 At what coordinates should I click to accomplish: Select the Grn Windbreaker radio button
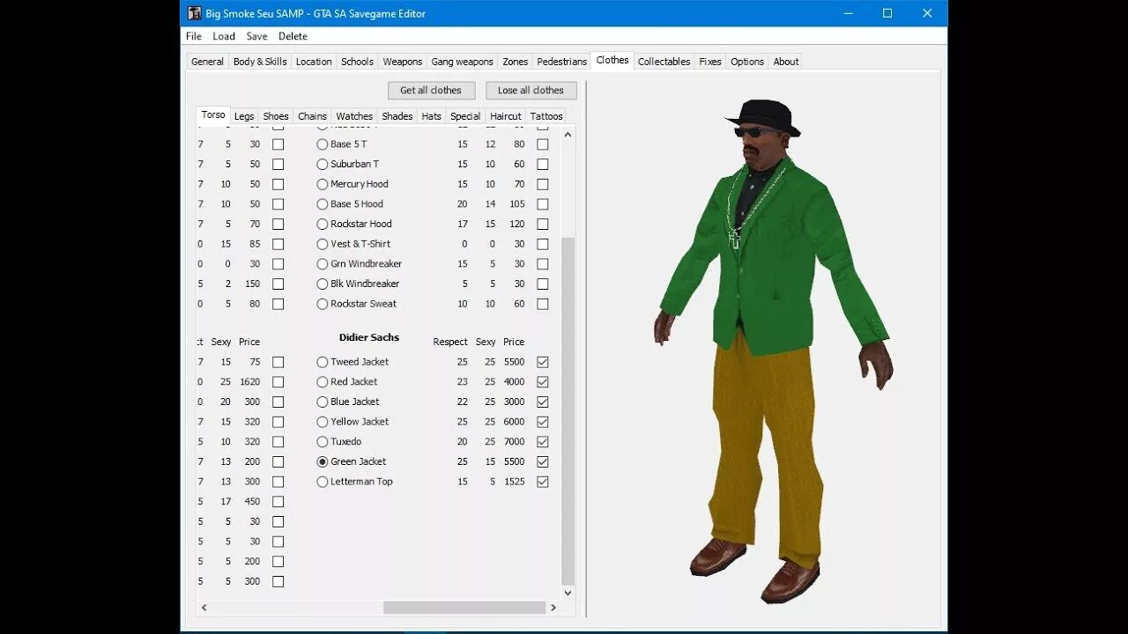[x=323, y=264]
